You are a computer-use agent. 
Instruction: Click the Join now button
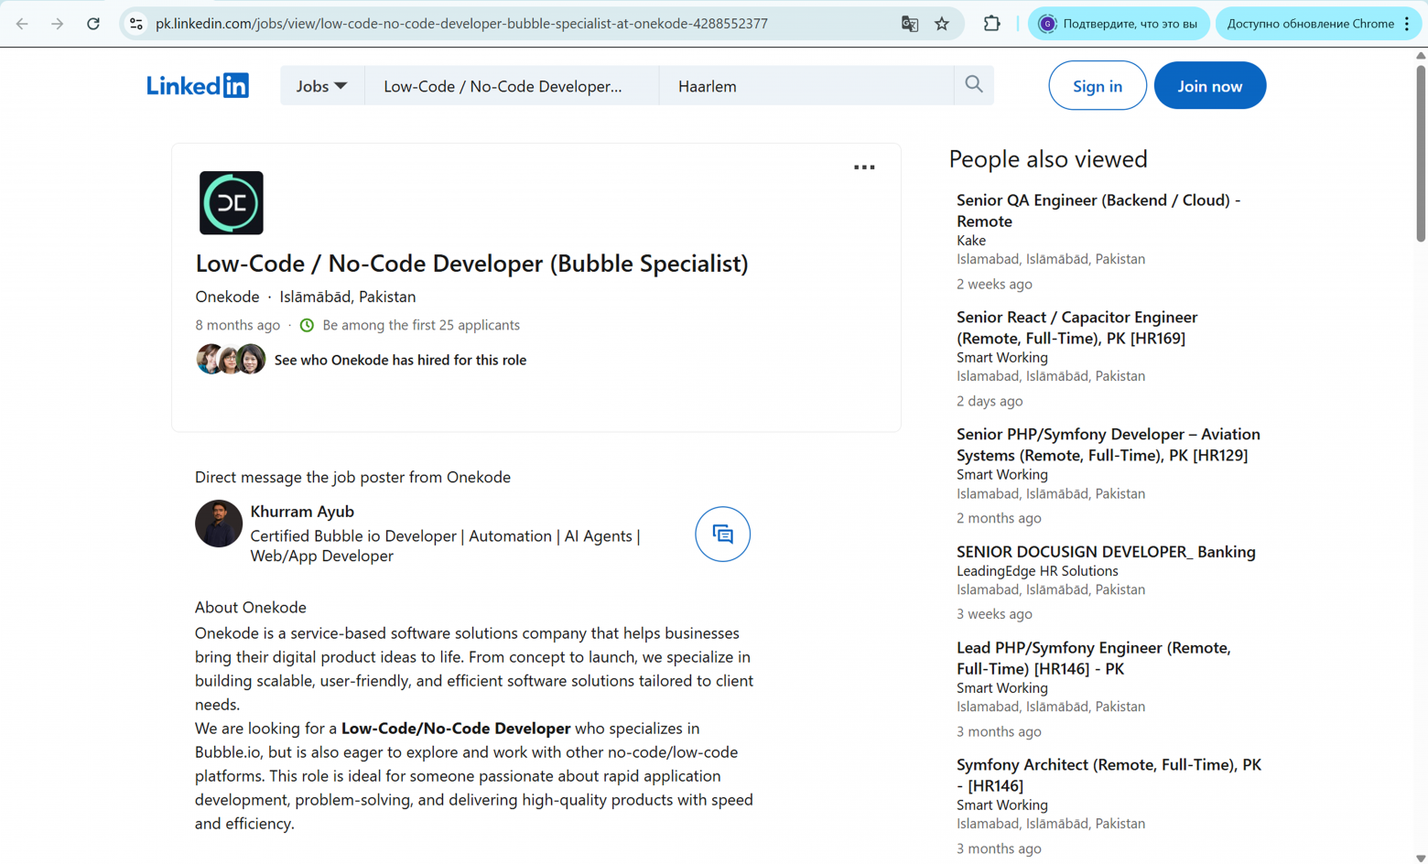point(1209,86)
